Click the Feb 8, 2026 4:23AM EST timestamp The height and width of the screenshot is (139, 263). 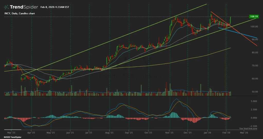55,7
